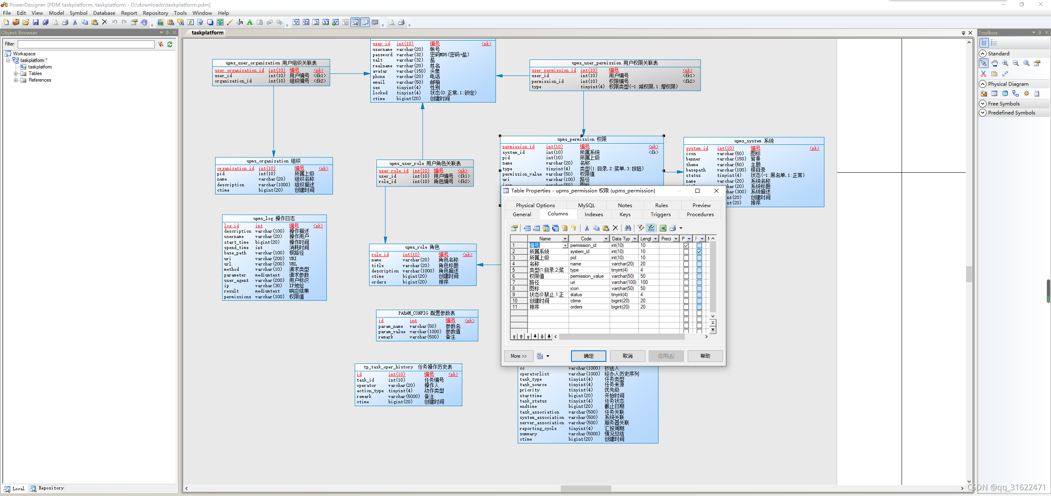The width and height of the screenshot is (1051, 496).
Task: Click the Delete X icon in columns toolbar
Action: [x=615, y=228]
